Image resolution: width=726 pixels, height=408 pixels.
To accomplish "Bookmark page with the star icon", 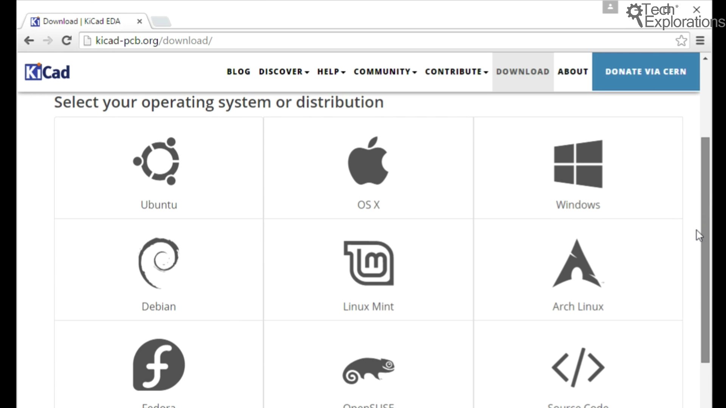I will 681,40.
